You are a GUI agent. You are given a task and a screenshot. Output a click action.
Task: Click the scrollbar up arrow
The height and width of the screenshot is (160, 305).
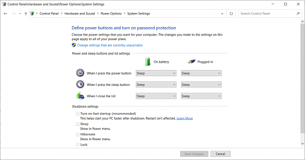(x=302, y=21)
